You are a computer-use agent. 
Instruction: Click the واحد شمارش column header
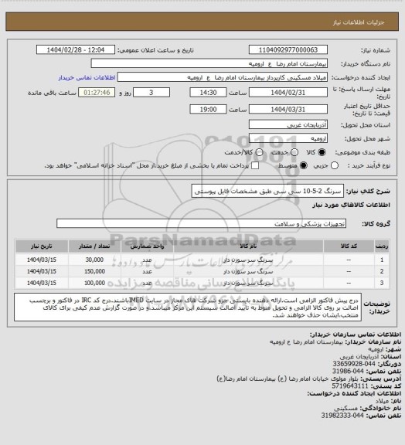(x=147, y=246)
